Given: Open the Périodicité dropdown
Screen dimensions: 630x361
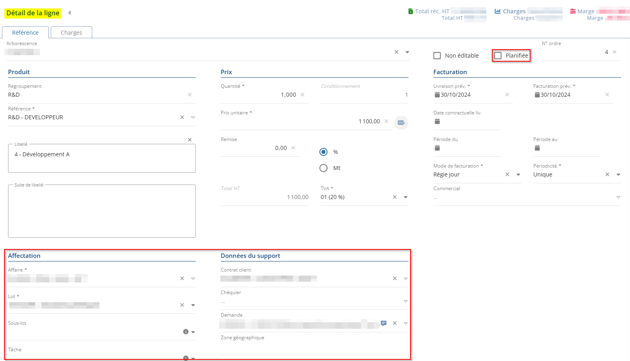Looking at the screenshot, I should point(618,174).
